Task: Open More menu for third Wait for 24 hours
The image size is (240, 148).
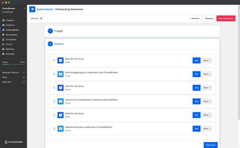Action: pos(207,115)
